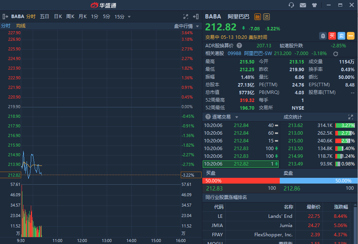Expand the 成交统计 panel fullscreen icon
The width and height of the screenshot is (358, 244).
(351, 117)
